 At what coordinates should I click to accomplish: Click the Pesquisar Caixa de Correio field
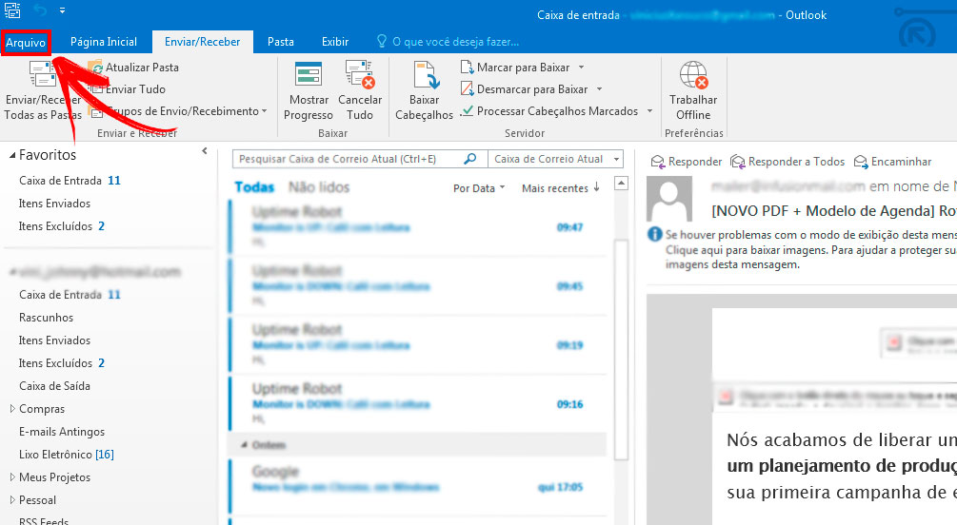click(x=348, y=159)
